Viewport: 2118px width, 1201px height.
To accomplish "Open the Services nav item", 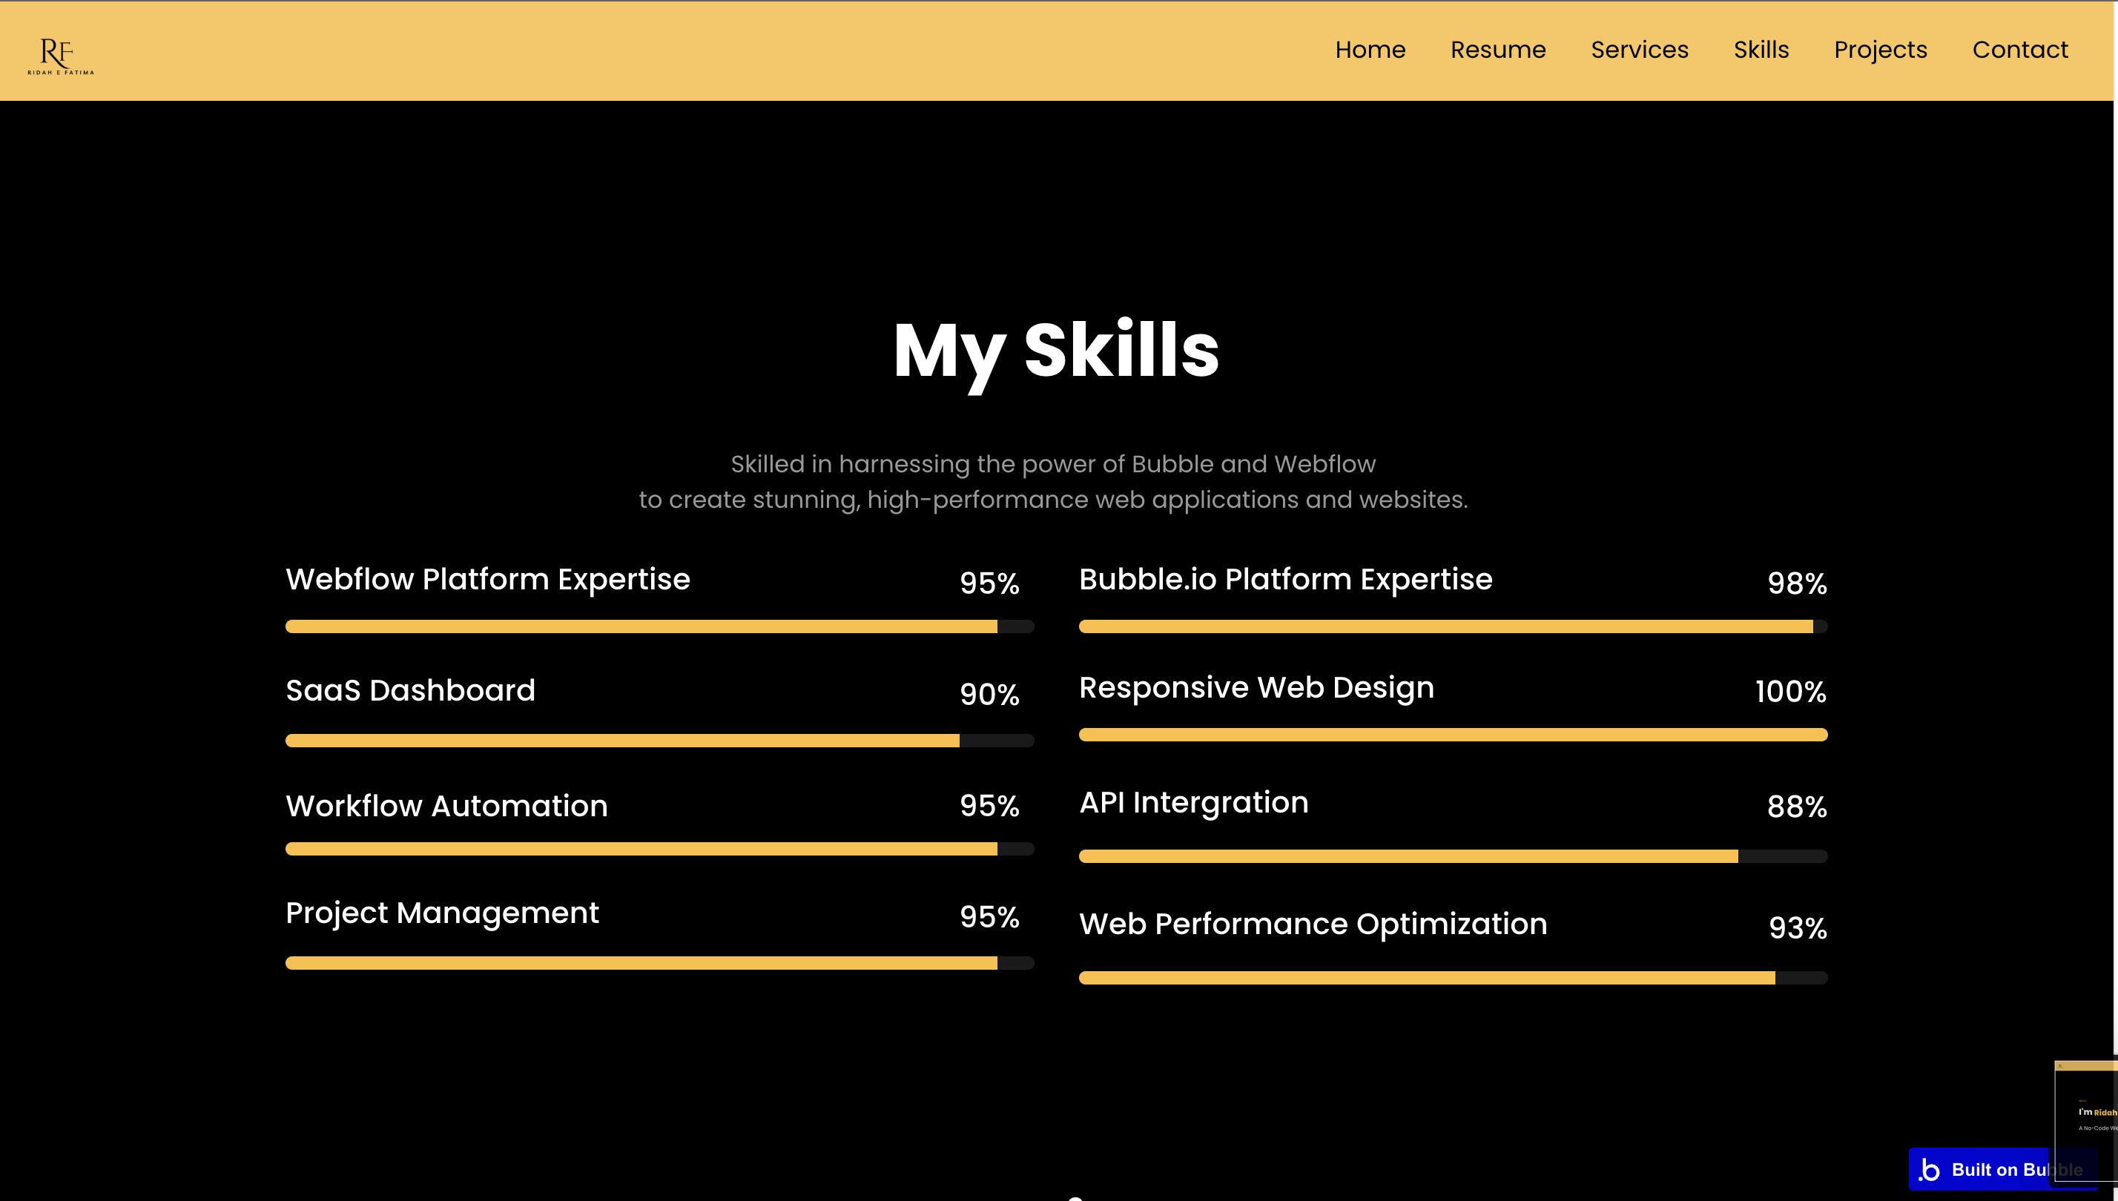I will 1640,50.
